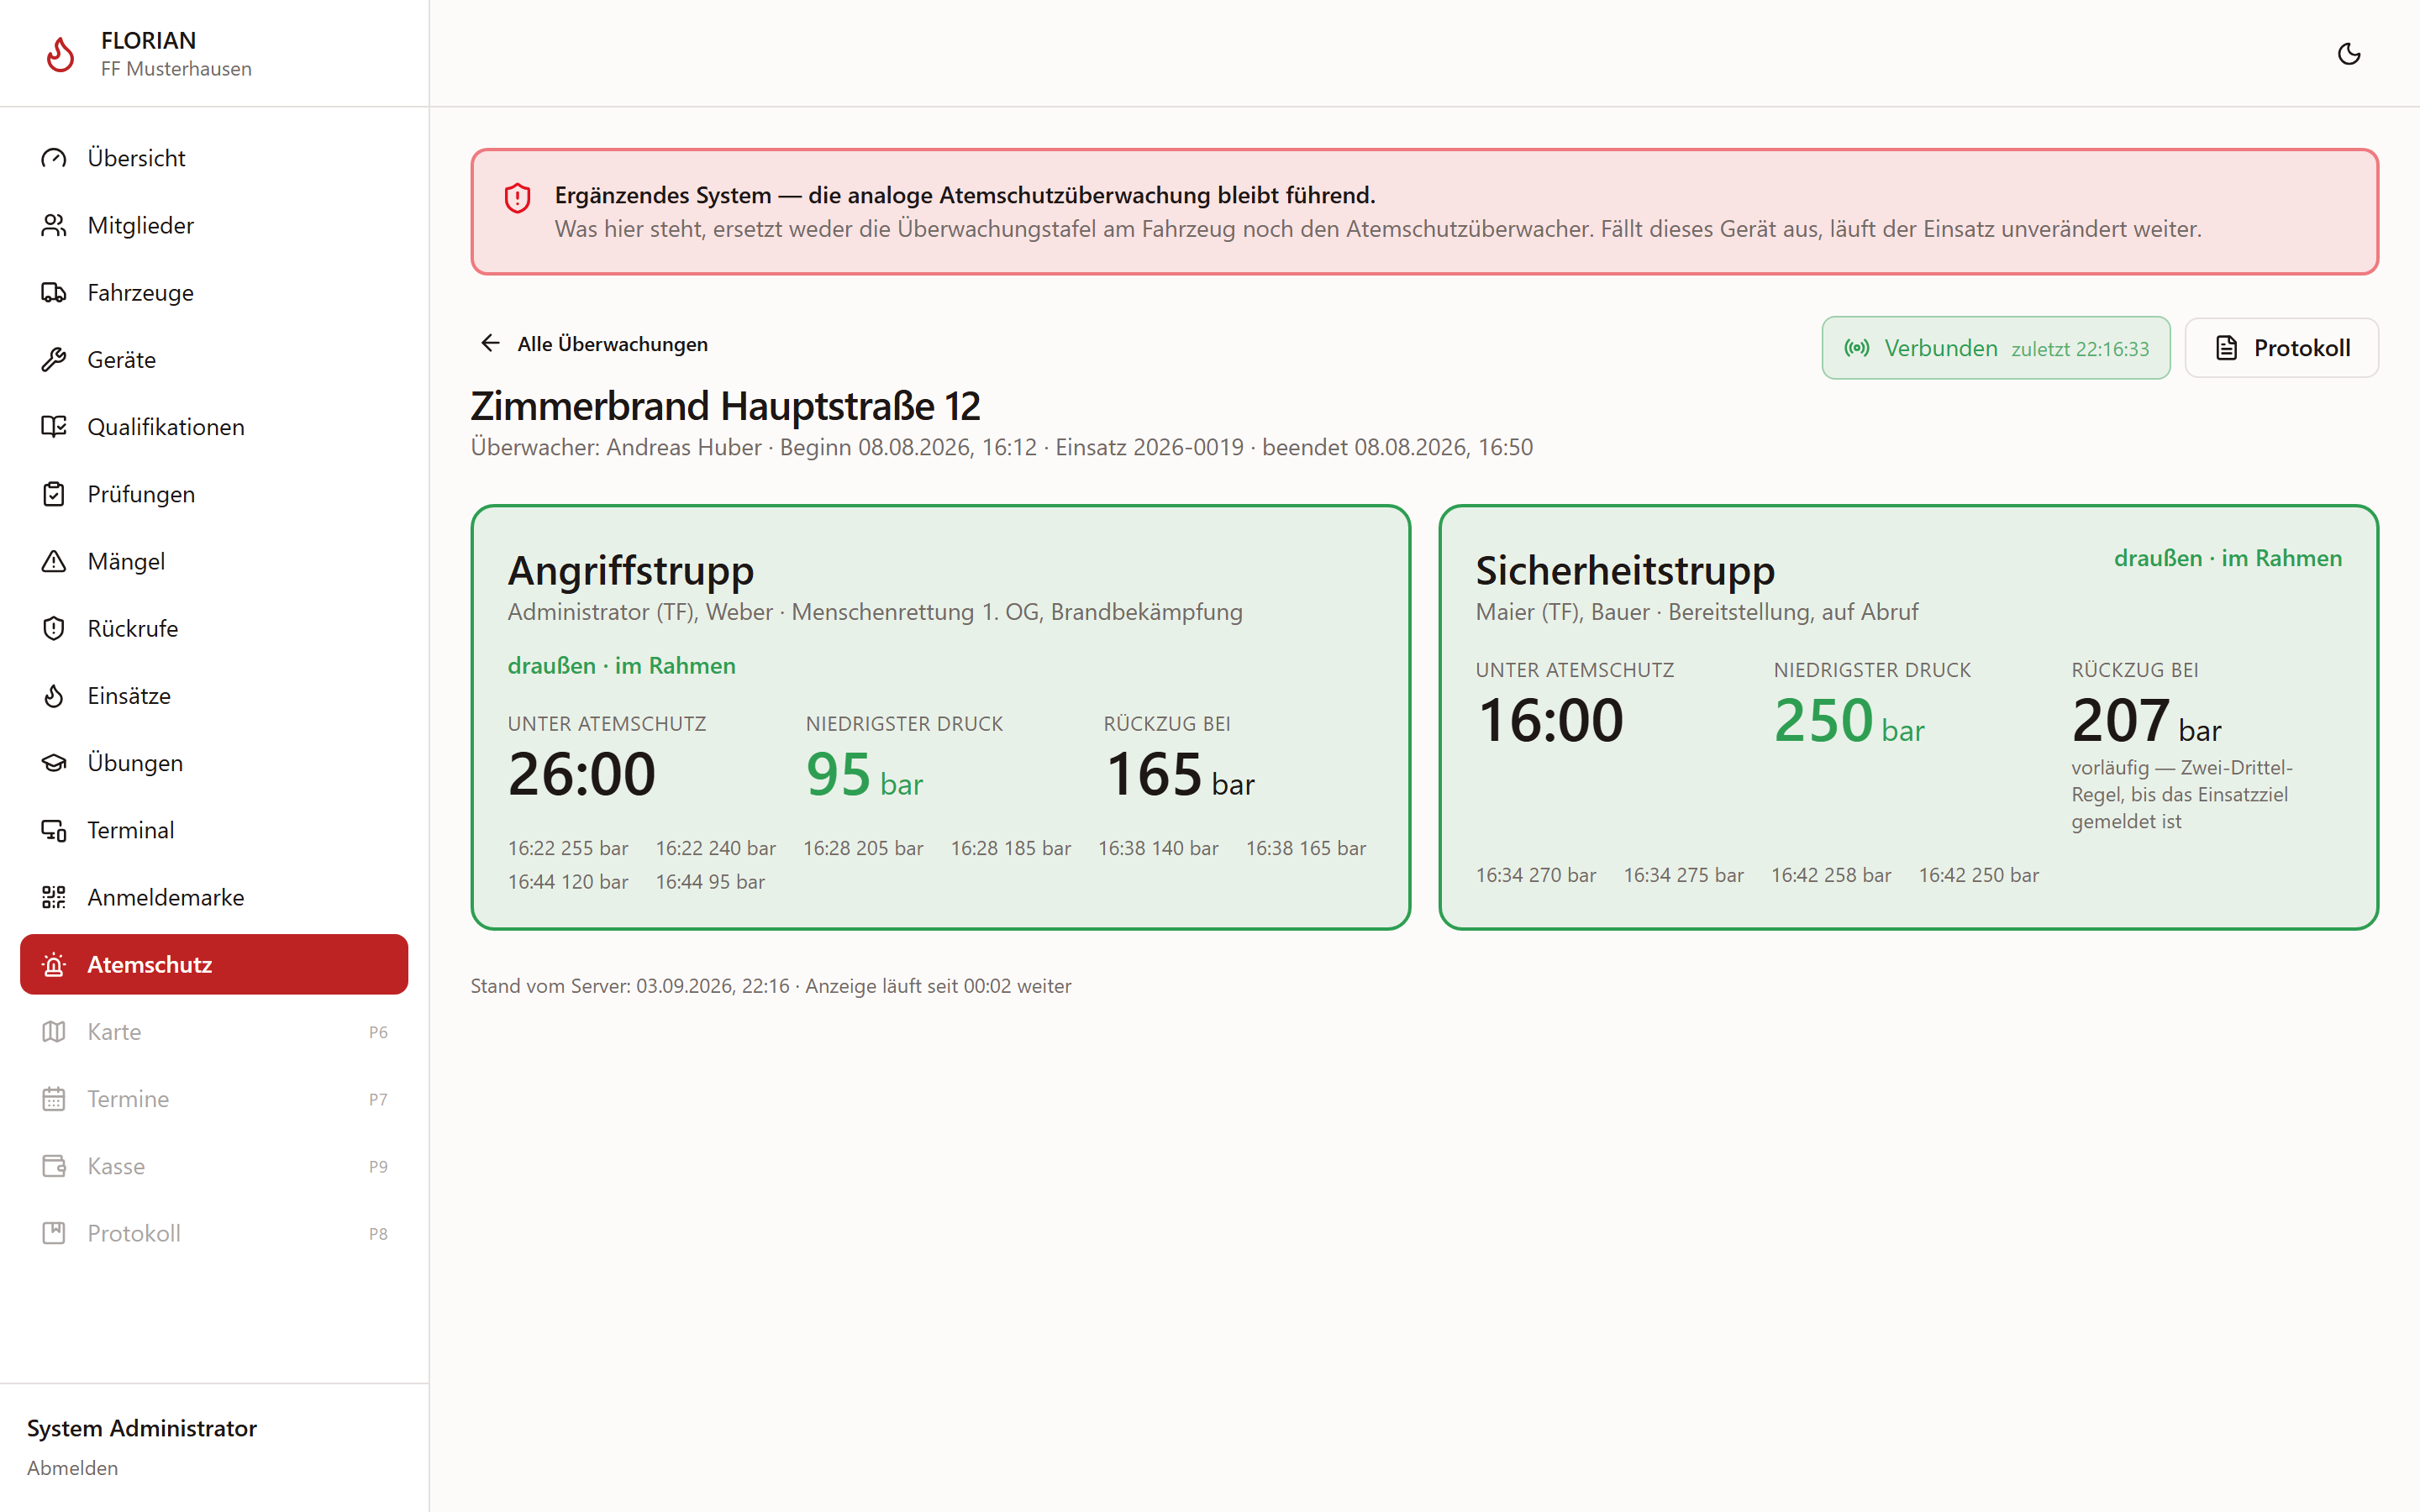Image resolution: width=2420 pixels, height=1512 pixels.
Task: Click the Rückrufe shield icon
Action: pyautogui.click(x=54, y=628)
